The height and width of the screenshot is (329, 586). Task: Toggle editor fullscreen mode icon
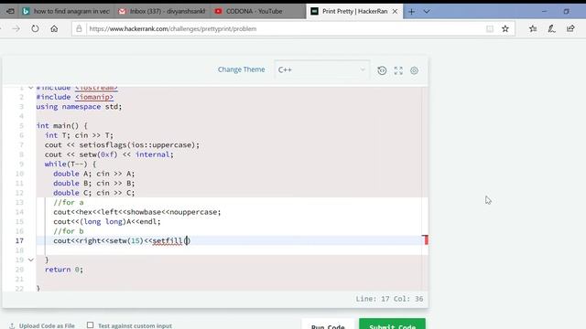(x=398, y=70)
